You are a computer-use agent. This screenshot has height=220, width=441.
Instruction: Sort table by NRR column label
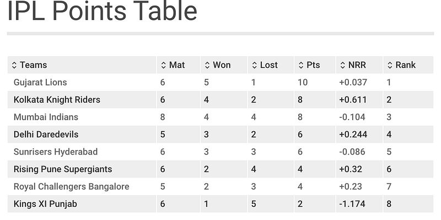[x=357, y=65]
